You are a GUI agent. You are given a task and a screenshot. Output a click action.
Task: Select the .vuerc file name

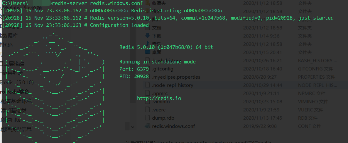click(x=159, y=110)
